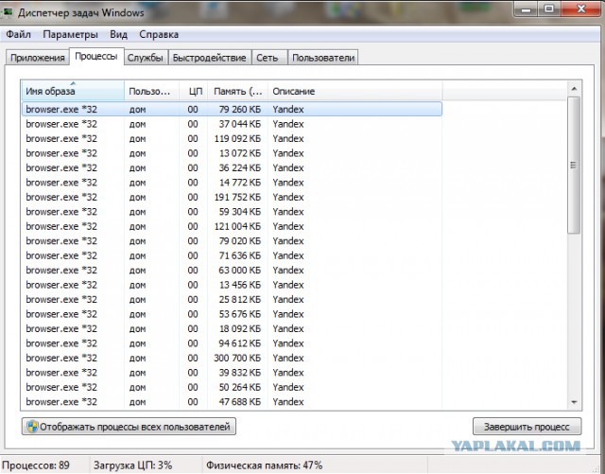Sort by Пользо... column header
605x474 pixels.
pos(151,91)
